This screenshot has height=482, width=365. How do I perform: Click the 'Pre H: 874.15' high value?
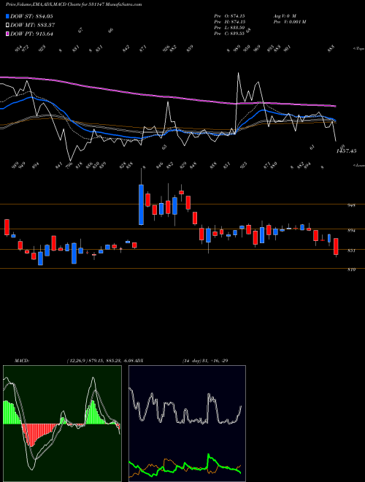229,21
